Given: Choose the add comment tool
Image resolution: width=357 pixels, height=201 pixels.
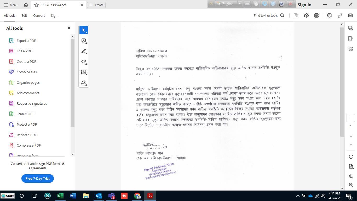Looking at the screenshot, I should click(x=84, y=41).
